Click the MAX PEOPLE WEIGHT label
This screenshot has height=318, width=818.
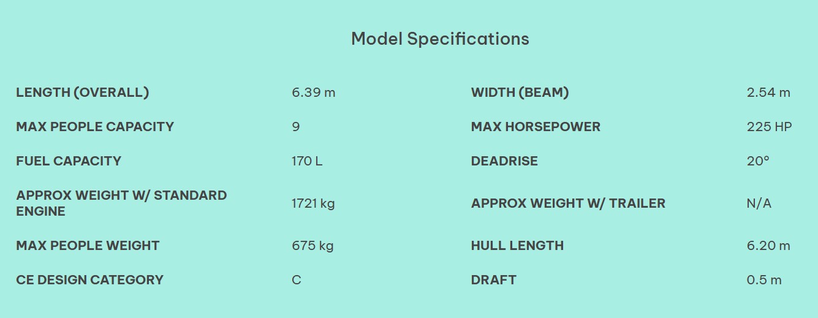(x=88, y=246)
